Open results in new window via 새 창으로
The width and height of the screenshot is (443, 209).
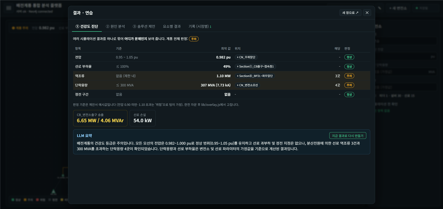(350, 13)
